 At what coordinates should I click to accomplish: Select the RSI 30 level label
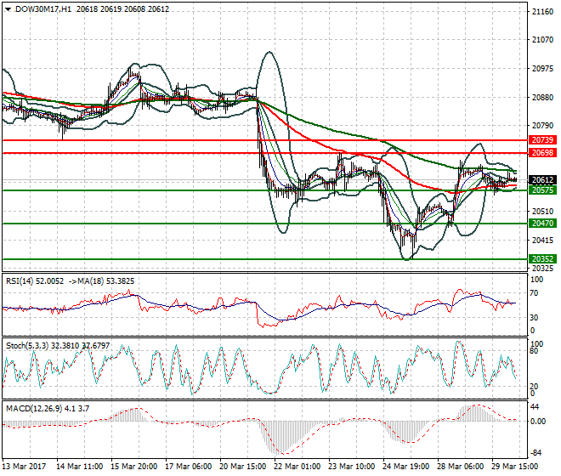click(534, 317)
